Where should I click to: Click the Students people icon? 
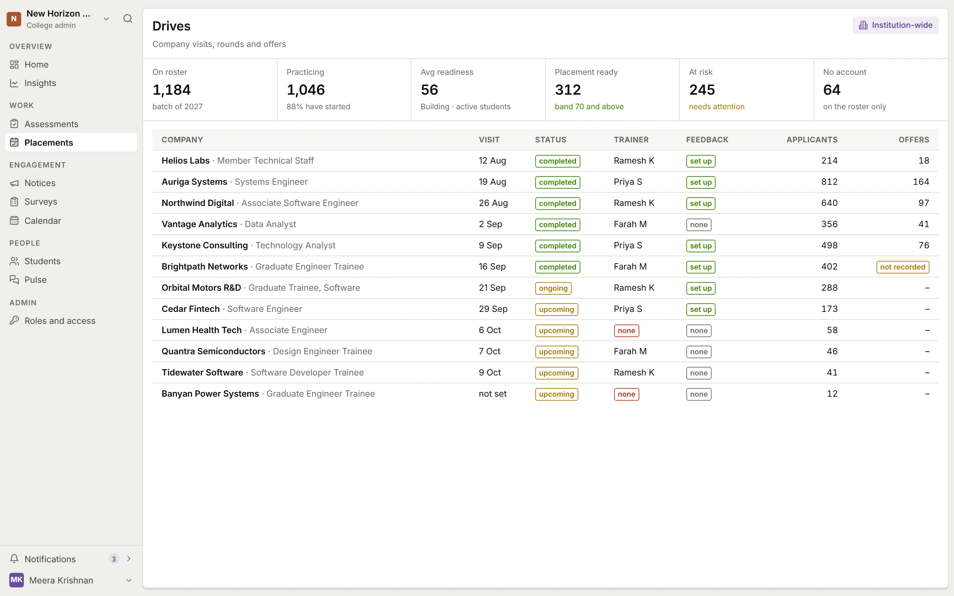(x=14, y=261)
